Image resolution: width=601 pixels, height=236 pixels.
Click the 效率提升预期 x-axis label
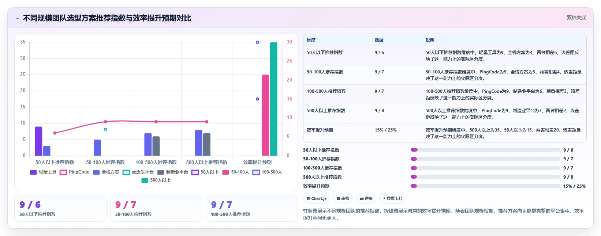pyautogui.click(x=257, y=162)
